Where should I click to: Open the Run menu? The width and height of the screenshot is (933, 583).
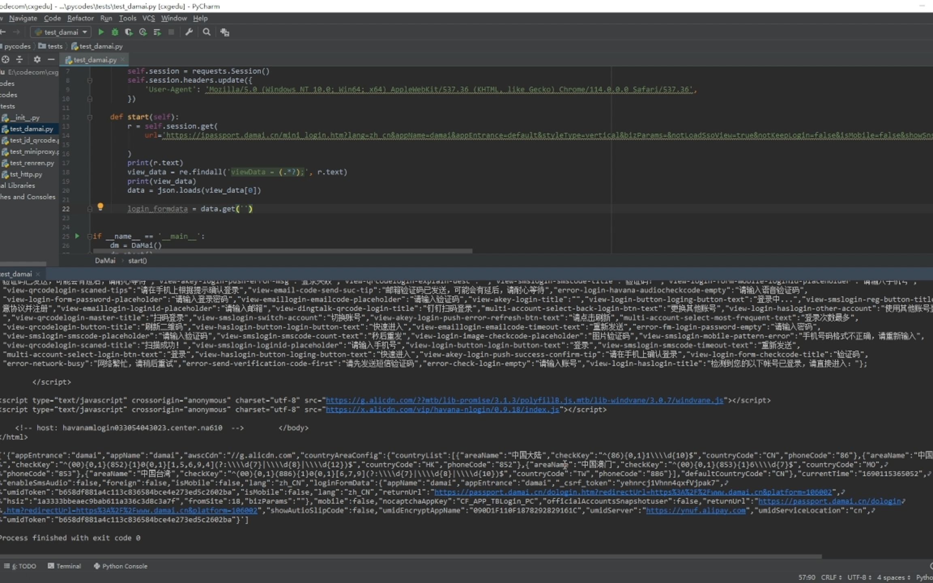(x=105, y=18)
